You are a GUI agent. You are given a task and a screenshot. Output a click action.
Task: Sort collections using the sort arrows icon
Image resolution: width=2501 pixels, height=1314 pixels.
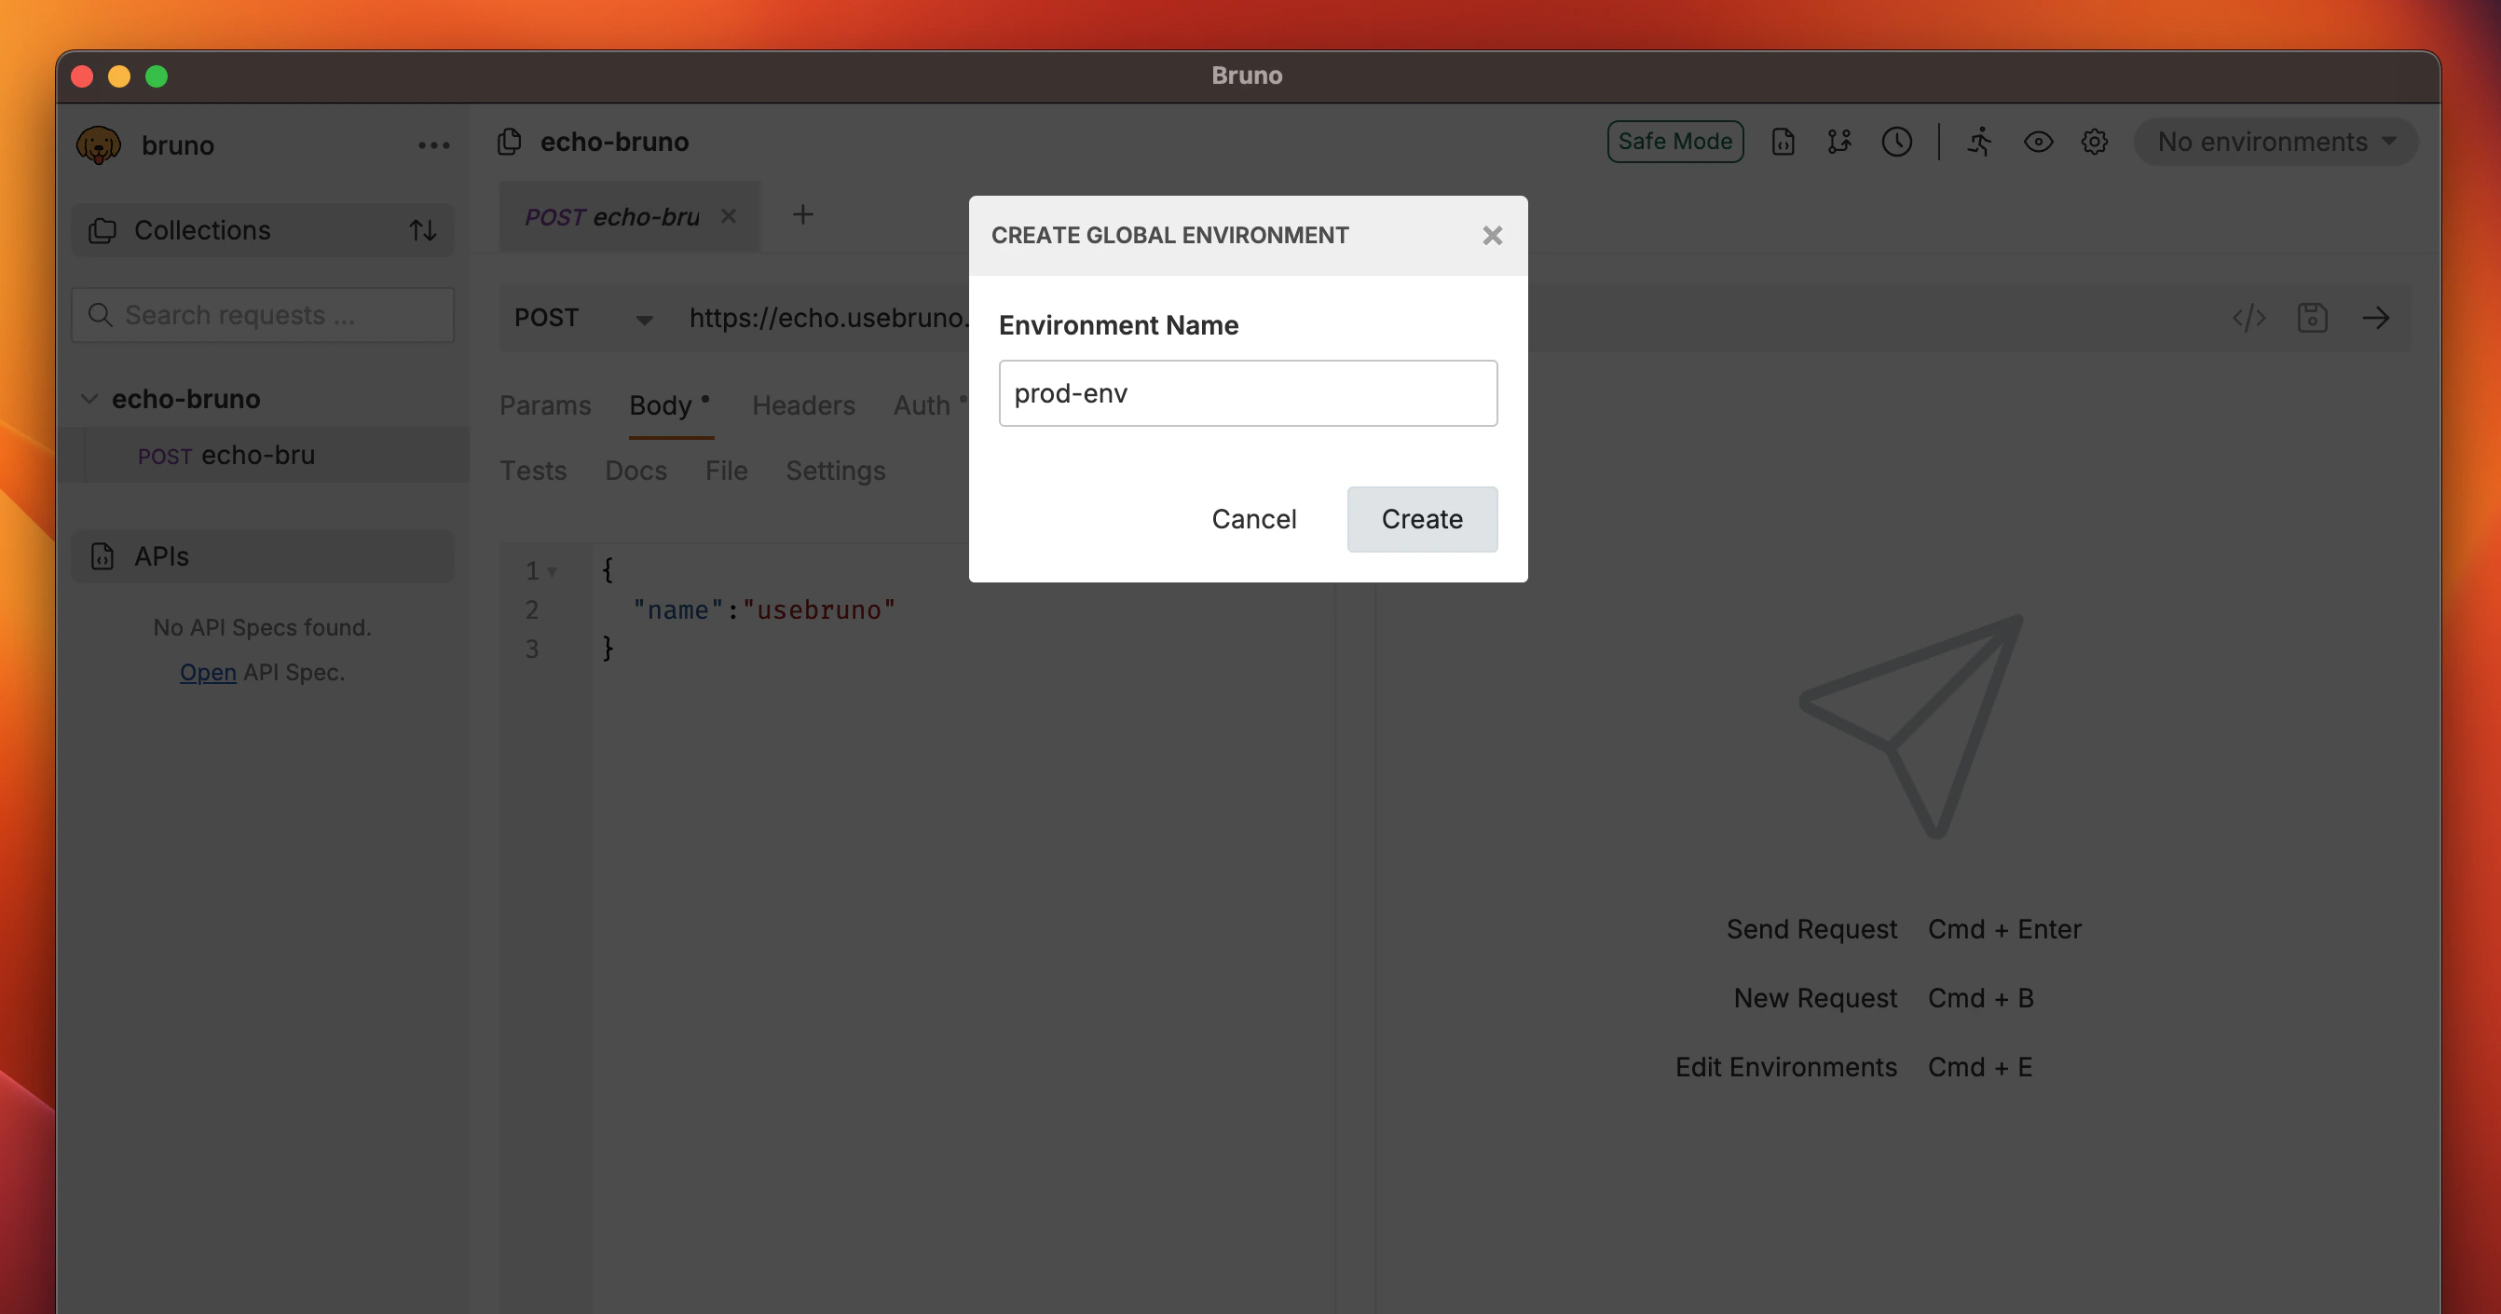[422, 230]
